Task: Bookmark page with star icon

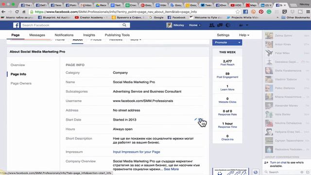Action: [238, 12]
